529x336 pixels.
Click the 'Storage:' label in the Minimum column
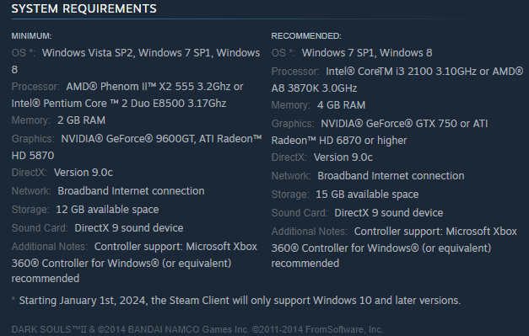tap(30, 210)
